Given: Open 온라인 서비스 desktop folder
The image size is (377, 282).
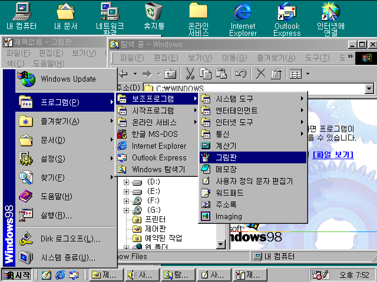Looking at the screenshot, I should point(199,19).
